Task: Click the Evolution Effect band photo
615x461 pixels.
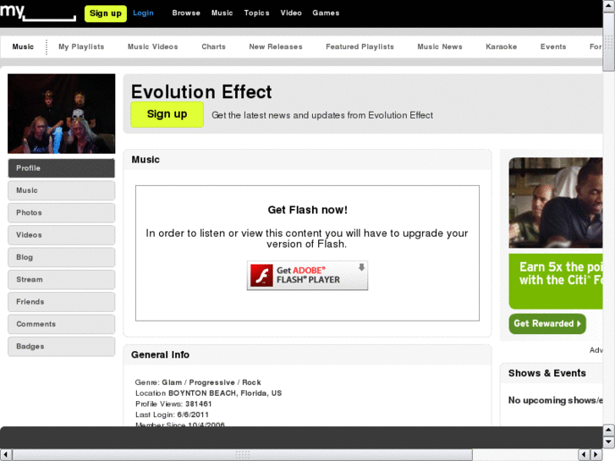Action: tap(62, 113)
